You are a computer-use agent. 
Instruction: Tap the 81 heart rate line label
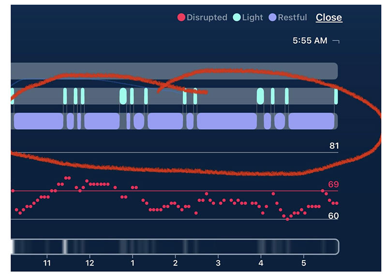(x=334, y=146)
